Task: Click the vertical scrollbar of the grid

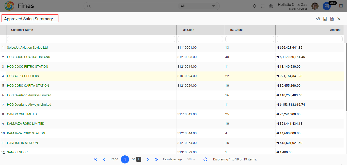Action: point(346,77)
